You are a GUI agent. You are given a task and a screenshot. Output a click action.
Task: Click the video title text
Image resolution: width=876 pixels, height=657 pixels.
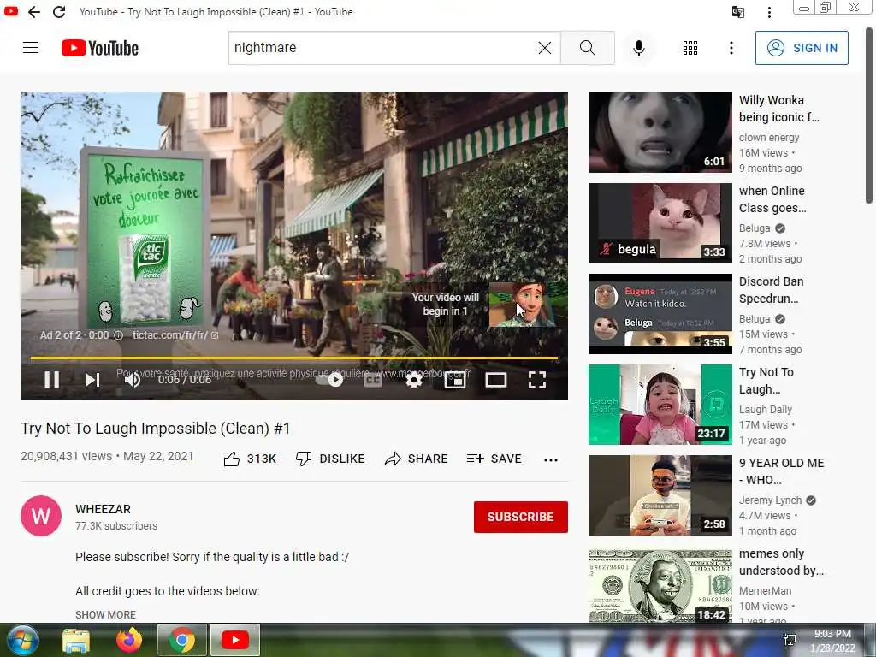(x=156, y=429)
